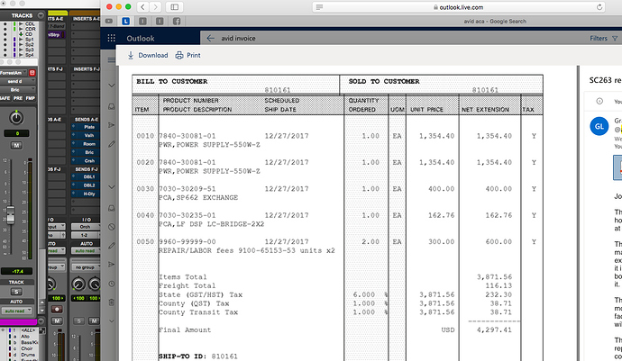Viewport: 622px width, 361px height.
Task: Click the outlook.live.com address bar
Action: coord(459,7)
